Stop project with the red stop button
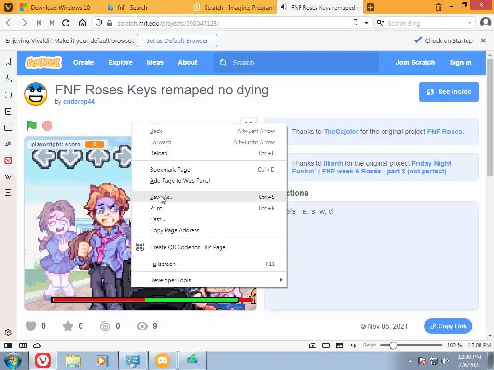Viewport: 494px width, 370px height. point(47,126)
